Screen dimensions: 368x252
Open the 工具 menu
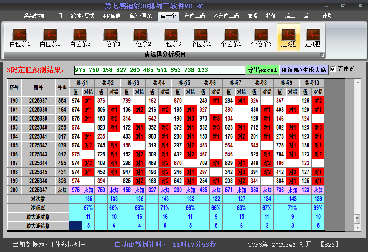point(57,16)
